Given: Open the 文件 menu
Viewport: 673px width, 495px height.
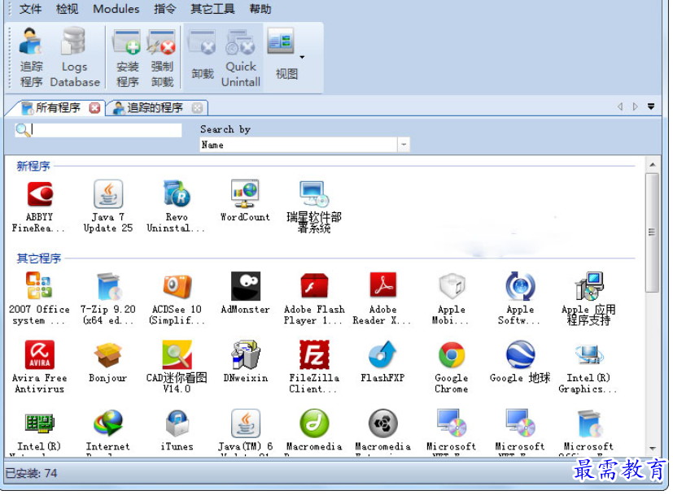Looking at the screenshot, I should (x=30, y=9).
